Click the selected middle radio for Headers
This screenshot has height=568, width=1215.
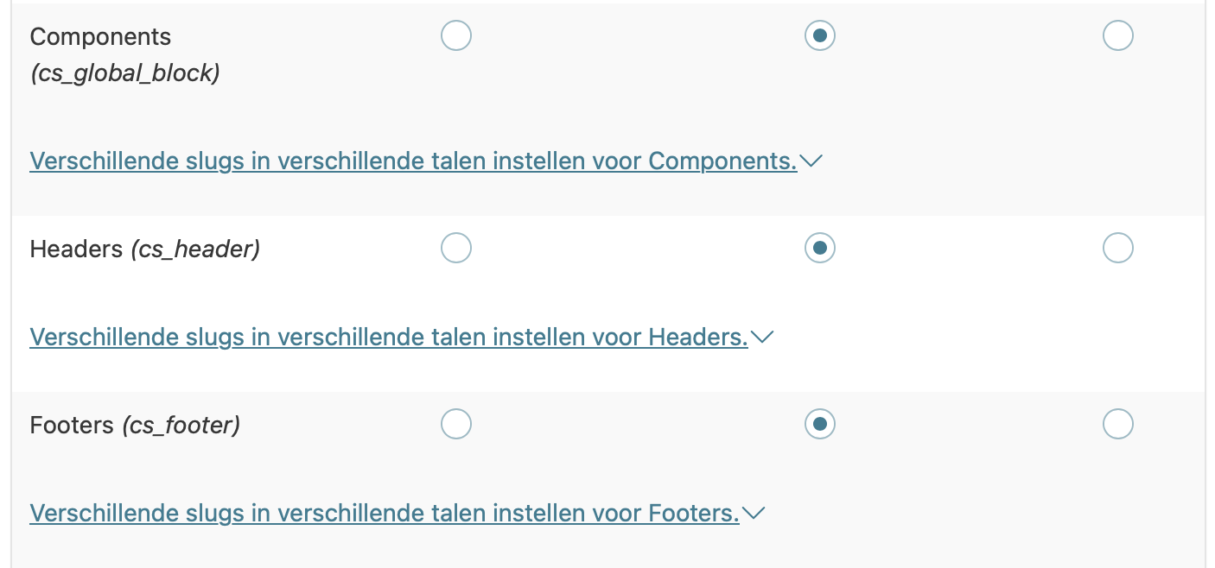(x=819, y=249)
